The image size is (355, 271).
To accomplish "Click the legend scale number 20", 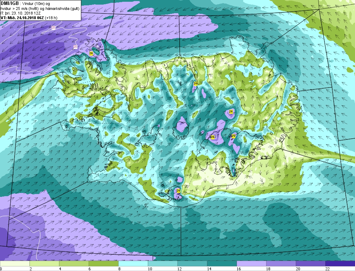I will 298,269.
